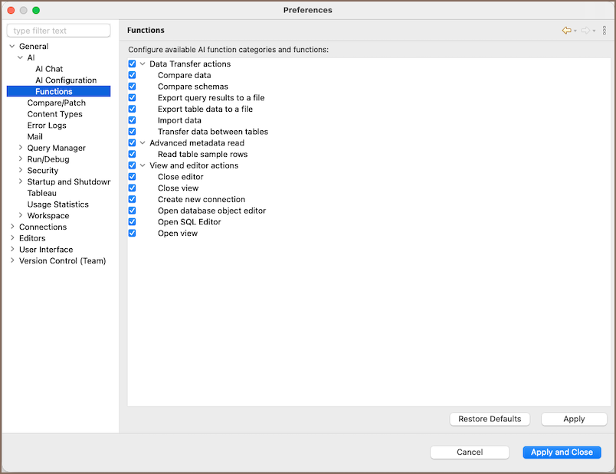This screenshot has height=474, width=616.
Task: Click the Restore Defaults button
Action: coord(490,419)
